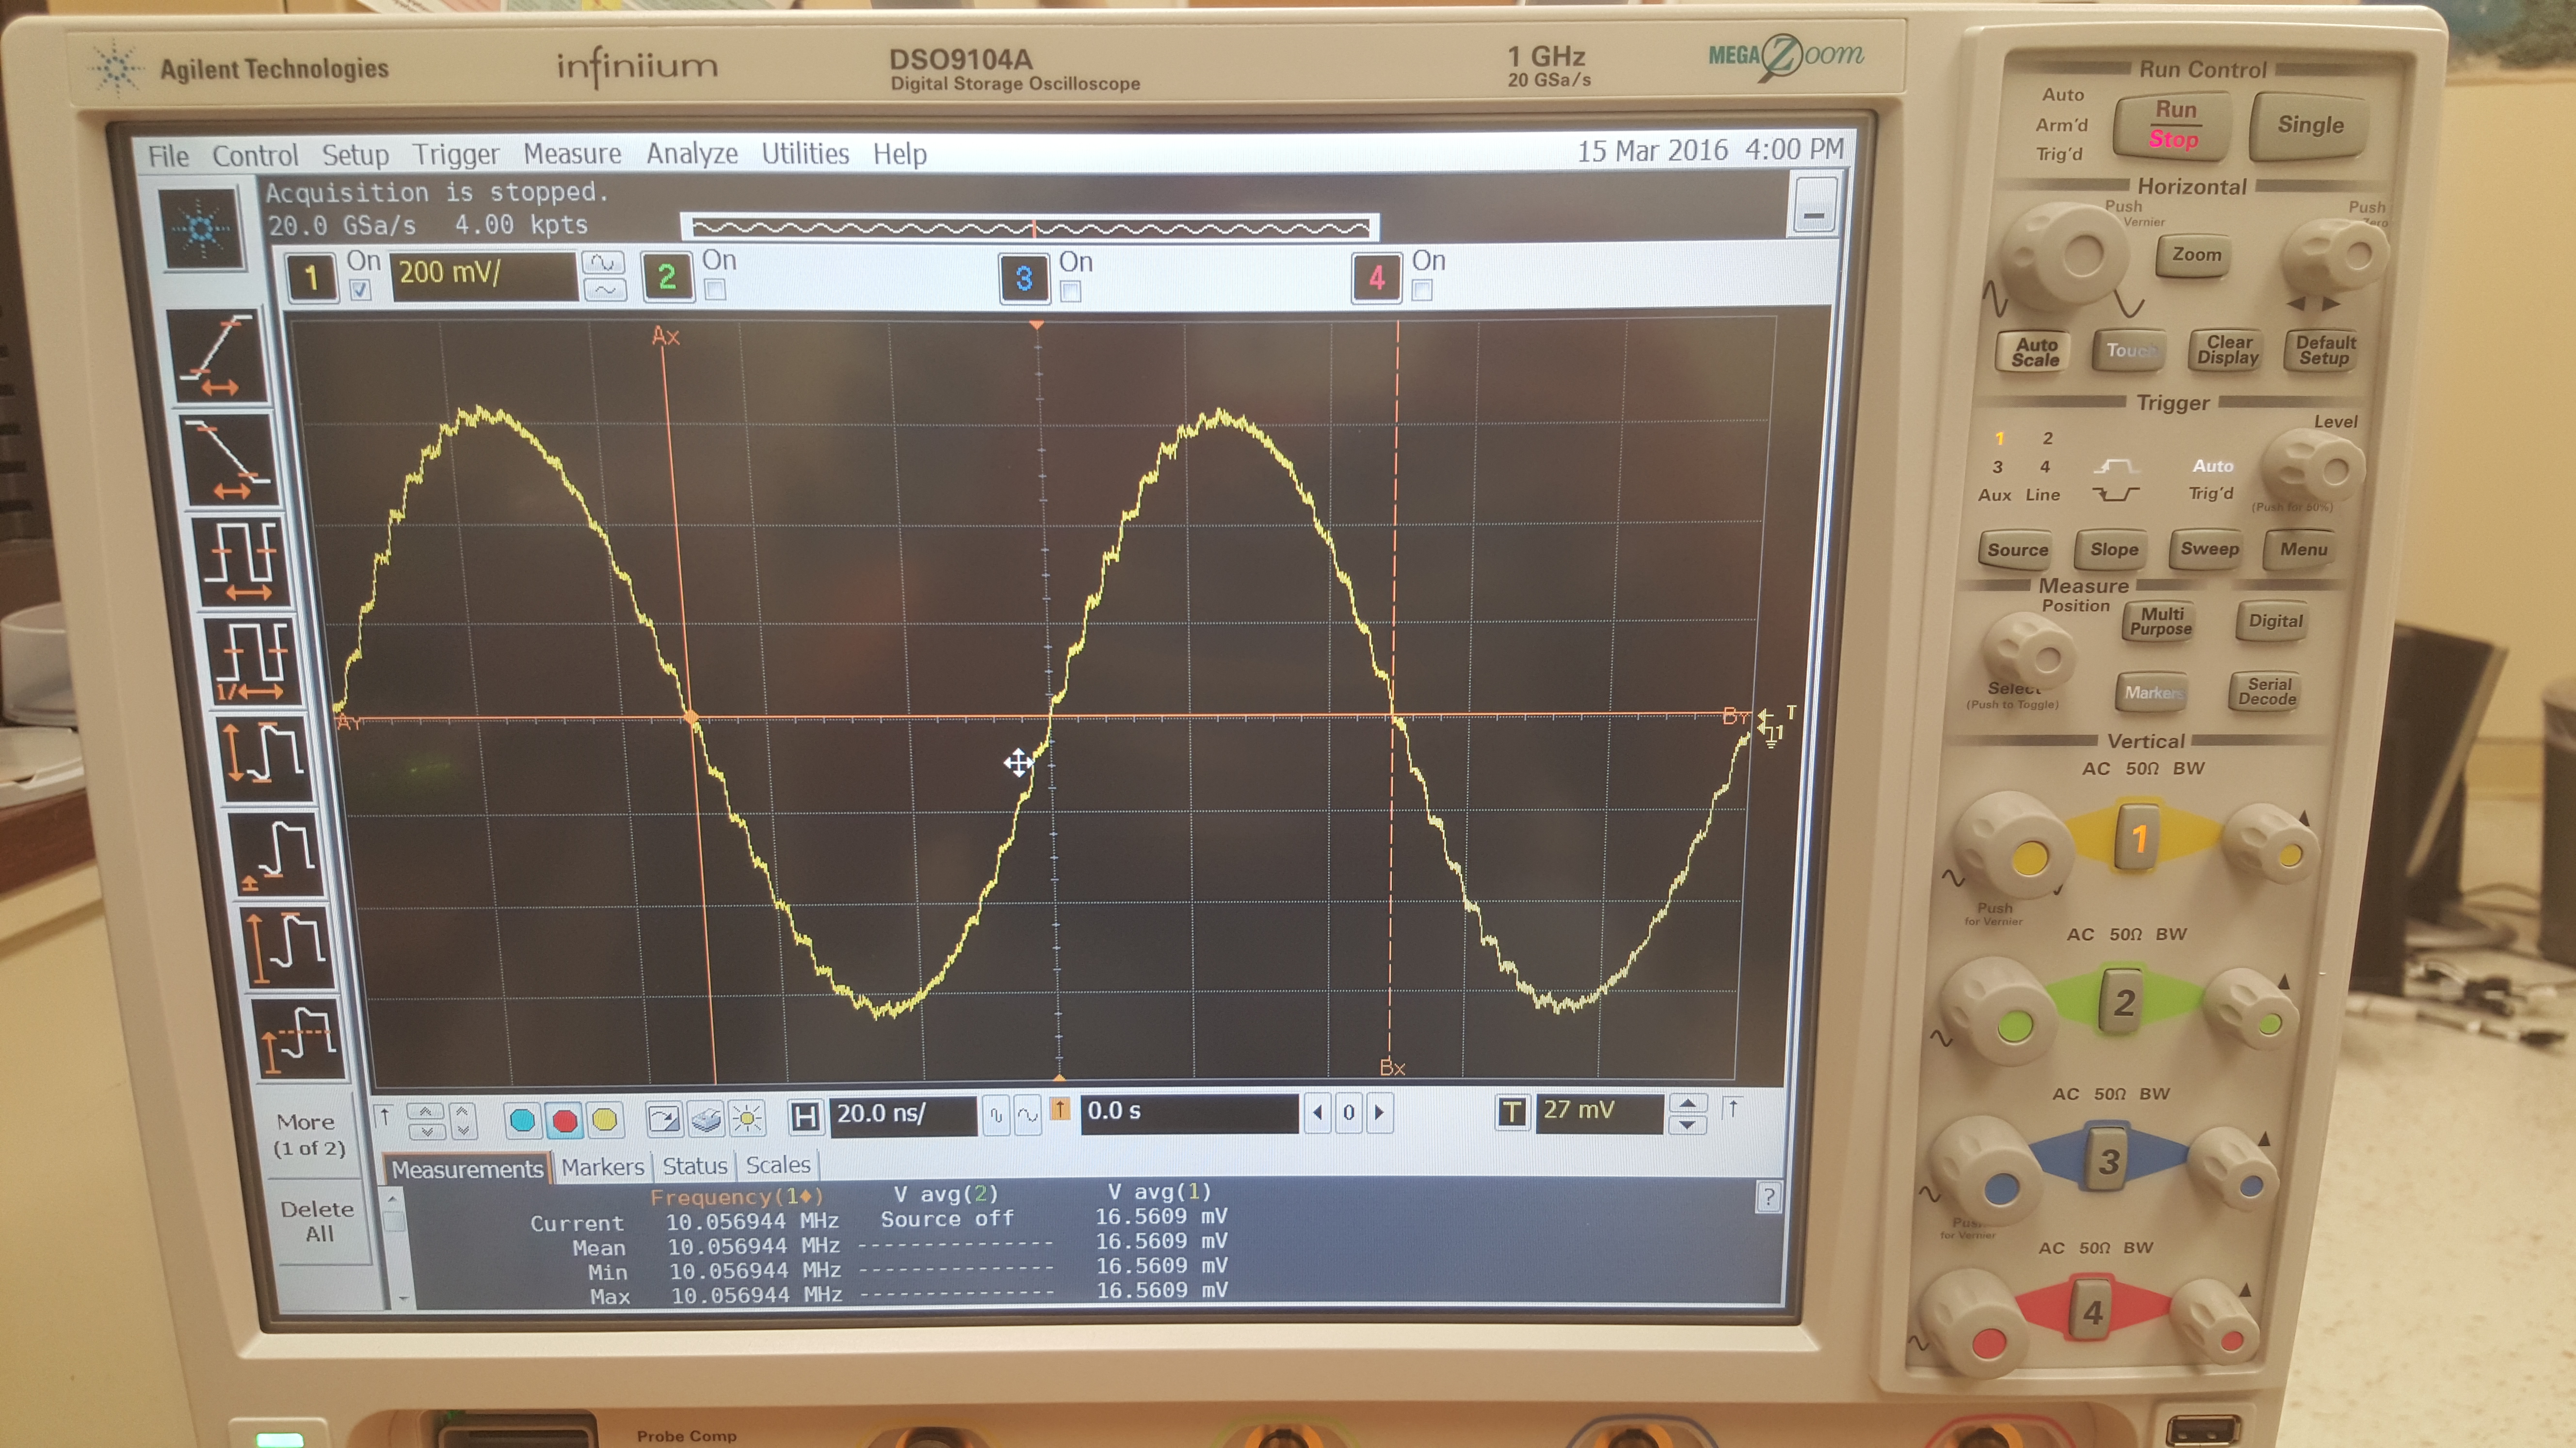Viewport: 2576px width, 1448px height.
Task: Open the File menu
Action: pos(168,157)
